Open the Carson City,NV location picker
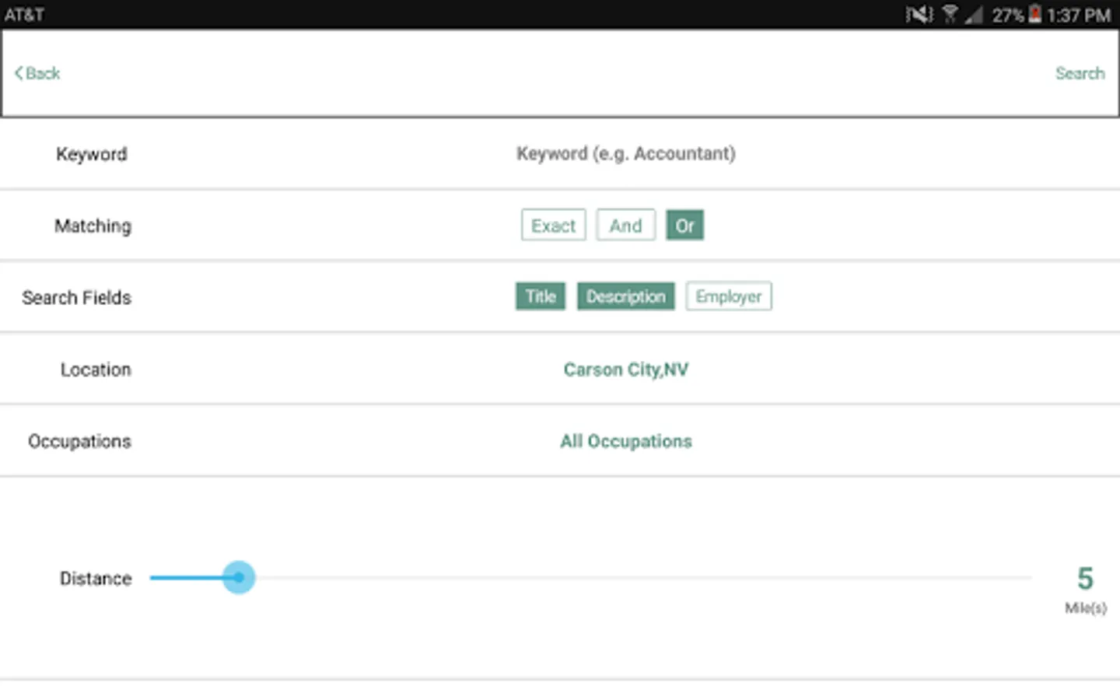 tap(626, 369)
